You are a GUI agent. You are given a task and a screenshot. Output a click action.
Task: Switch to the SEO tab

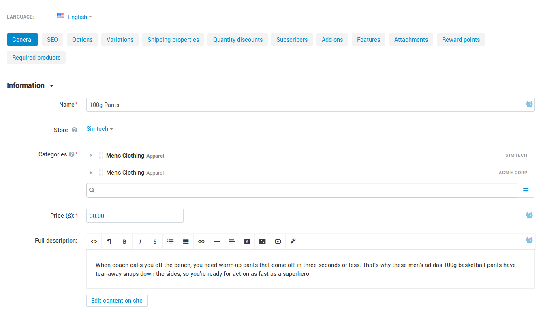52,40
